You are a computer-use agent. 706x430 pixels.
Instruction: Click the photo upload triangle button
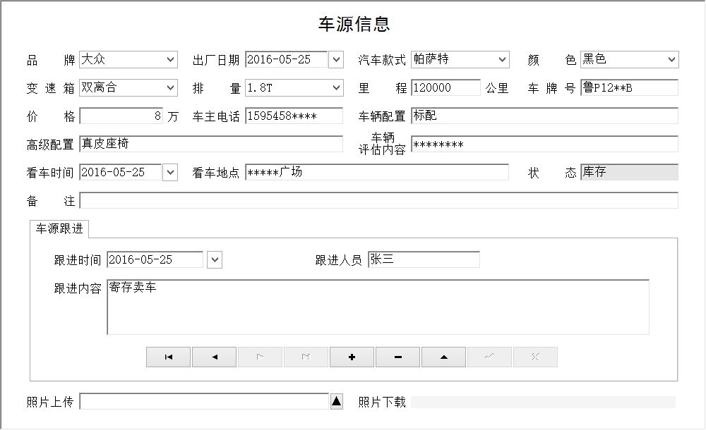(336, 401)
